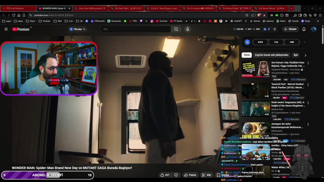The width and height of the screenshot is (324, 182).
Task: Open the Oluştur create button
Action: (x=290, y=29)
